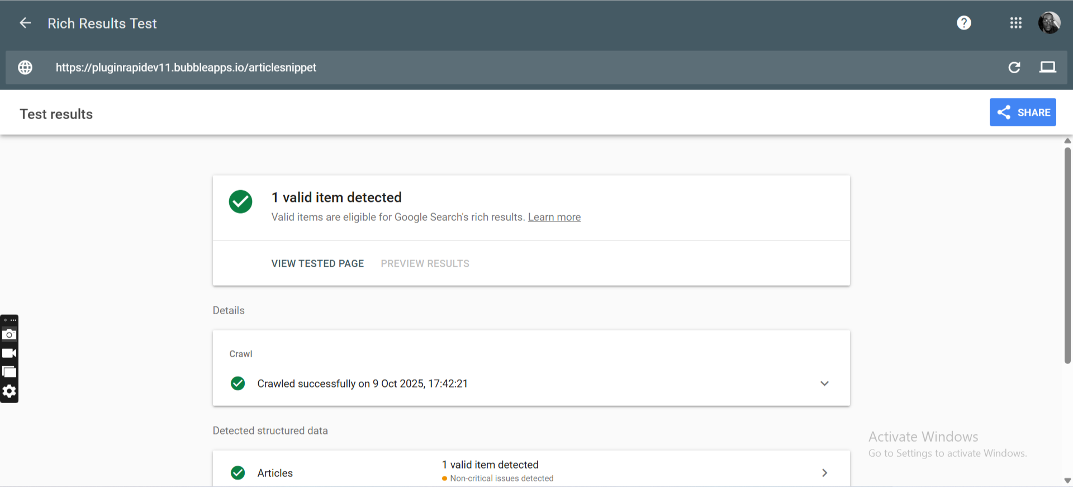
Task: Rerun the test with the refresh icon
Action: 1014,68
